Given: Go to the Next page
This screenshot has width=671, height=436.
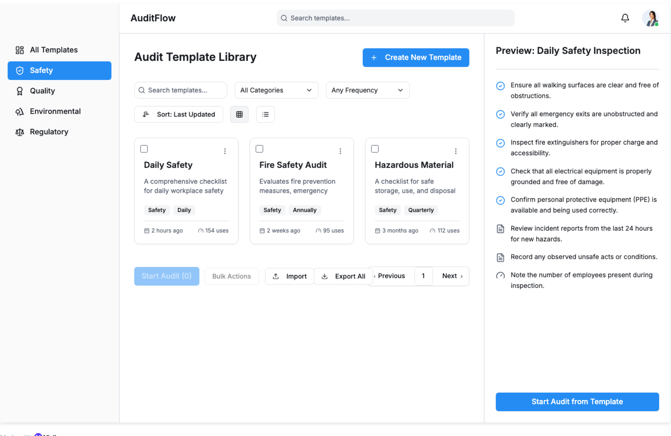Looking at the screenshot, I should pyautogui.click(x=452, y=276).
